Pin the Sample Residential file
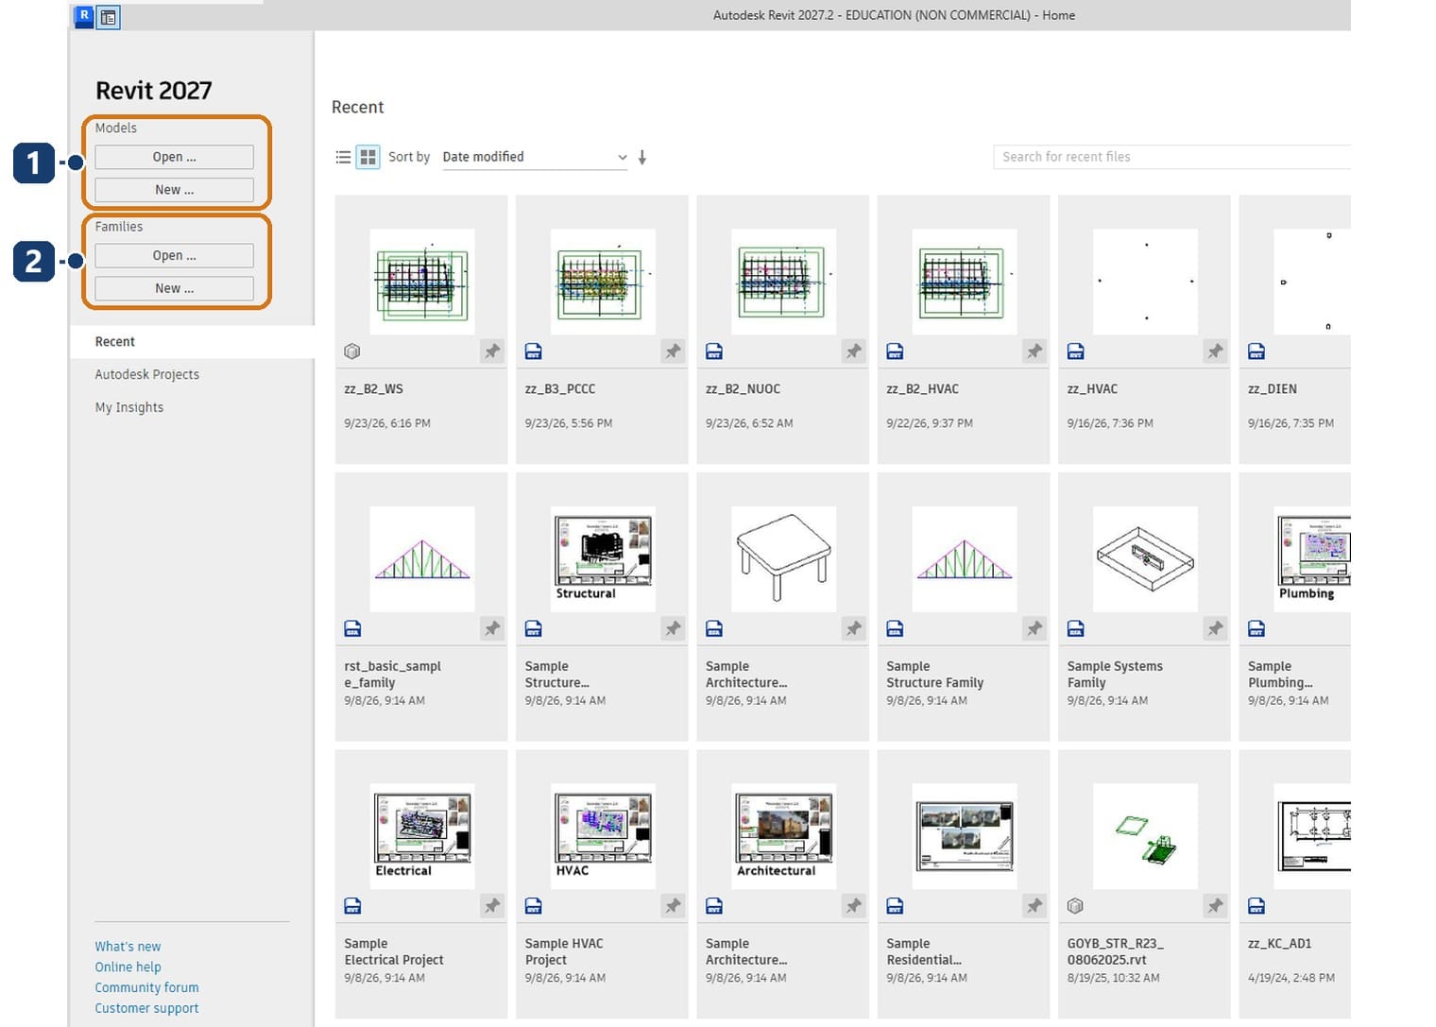Image resolution: width=1436 pixels, height=1027 pixels. click(1034, 906)
